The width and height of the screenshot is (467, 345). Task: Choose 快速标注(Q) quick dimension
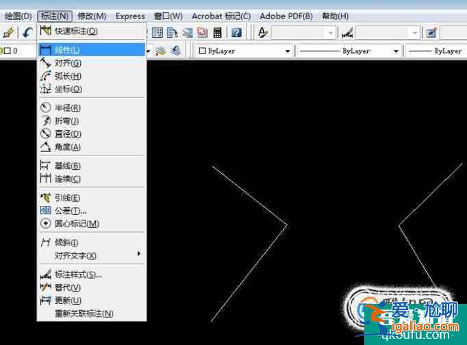click(92, 31)
